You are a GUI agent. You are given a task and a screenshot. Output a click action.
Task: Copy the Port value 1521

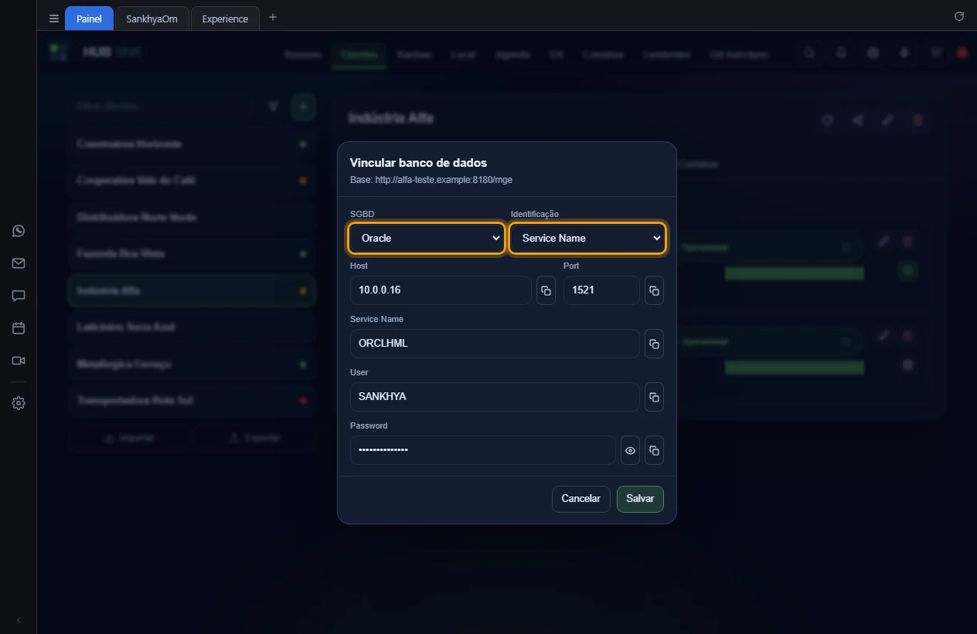tap(654, 290)
